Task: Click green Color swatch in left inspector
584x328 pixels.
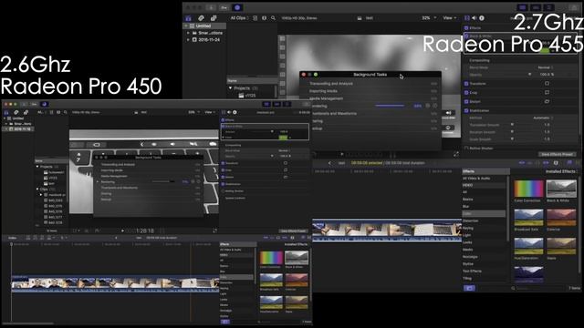Action: pos(283,138)
